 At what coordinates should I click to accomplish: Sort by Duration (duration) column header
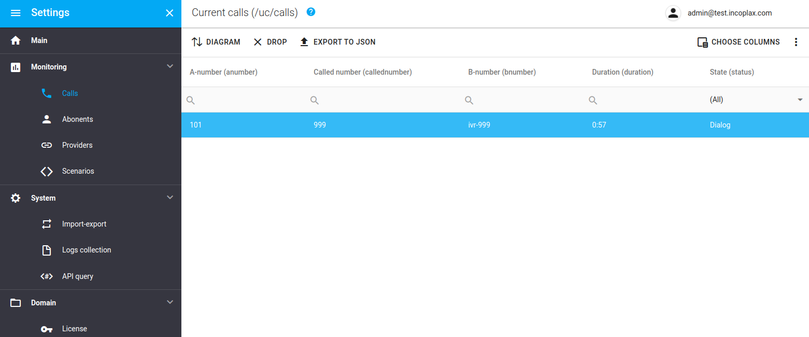tap(622, 72)
